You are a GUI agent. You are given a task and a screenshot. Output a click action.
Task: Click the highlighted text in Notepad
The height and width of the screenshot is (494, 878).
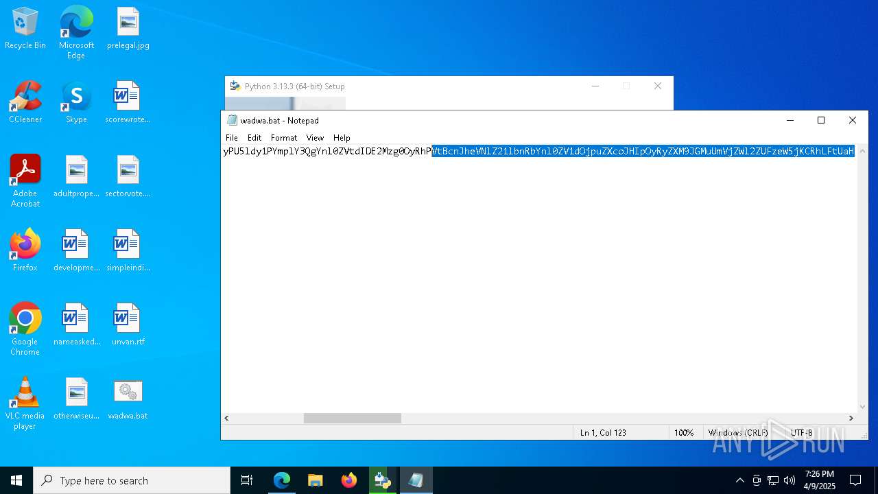(x=643, y=151)
